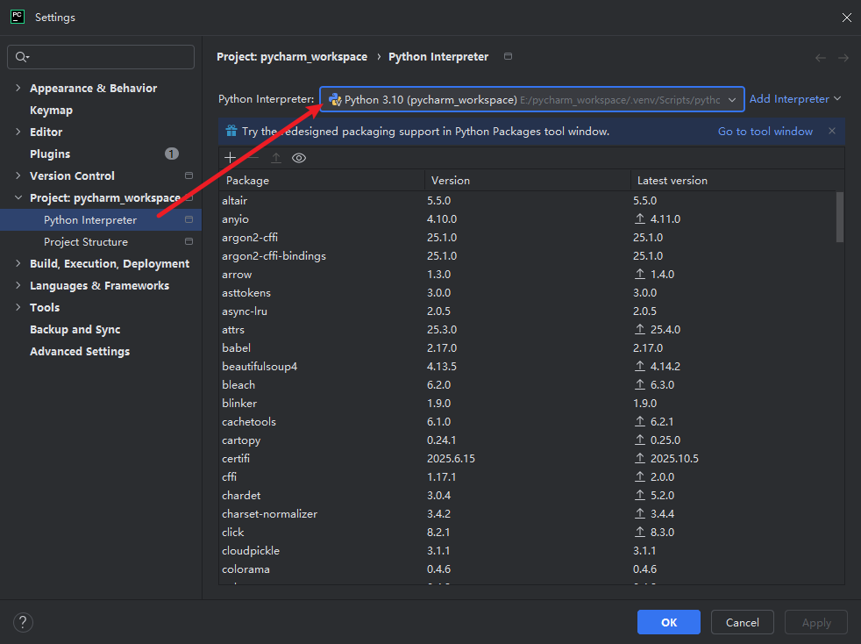Click the upgrade arrow next to attrs 25.4.0
This screenshot has height=644, width=861.
point(640,329)
